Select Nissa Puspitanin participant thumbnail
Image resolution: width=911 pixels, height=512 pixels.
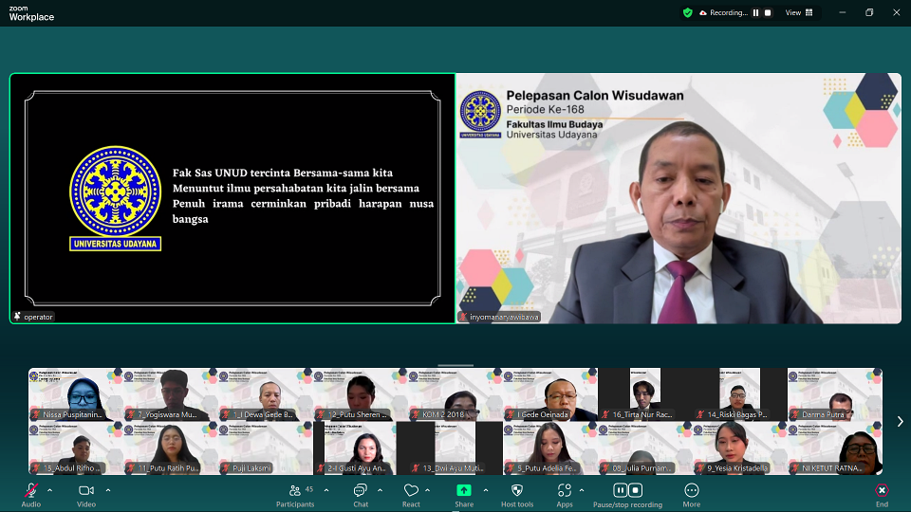[x=76, y=394]
